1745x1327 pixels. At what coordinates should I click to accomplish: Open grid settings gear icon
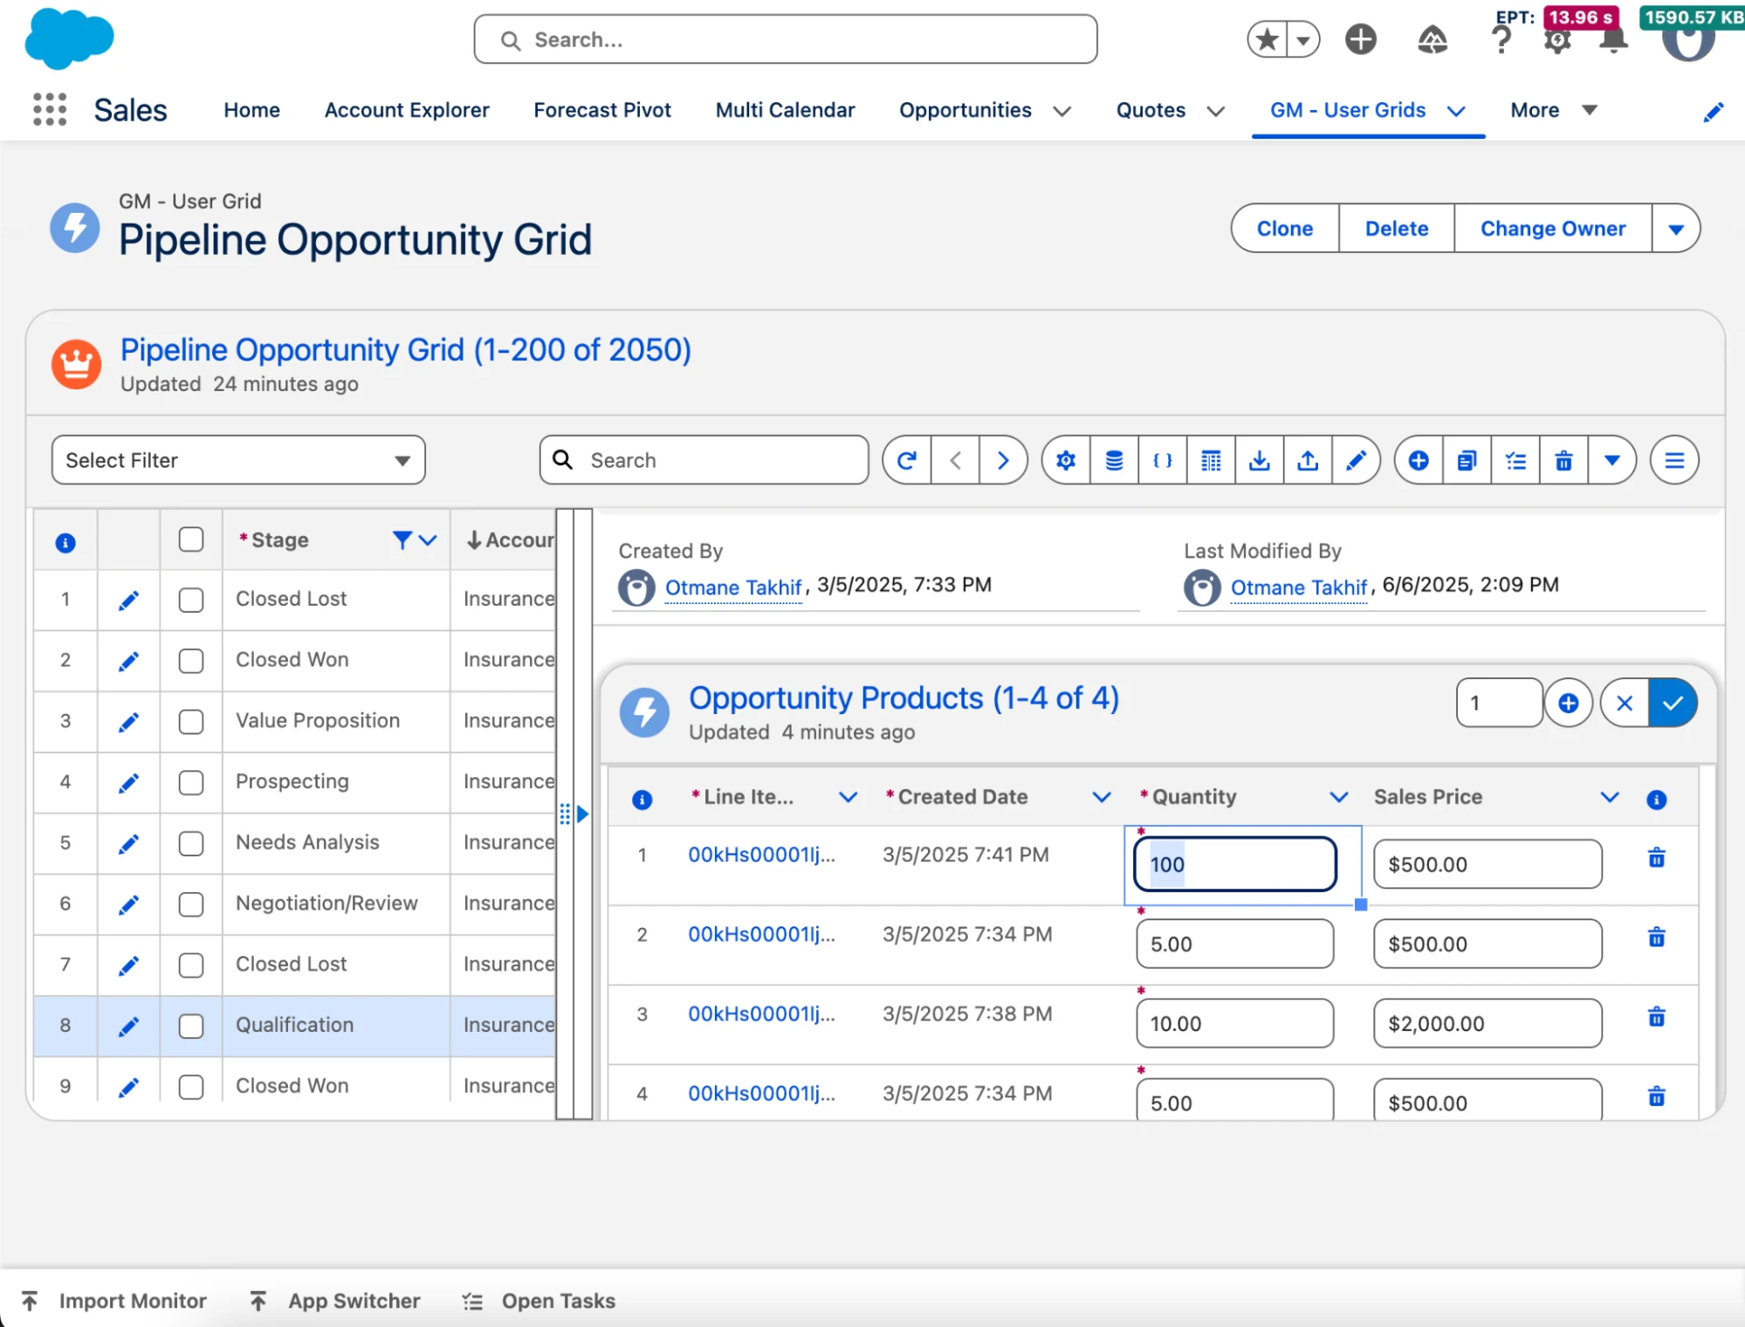point(1066,460)
